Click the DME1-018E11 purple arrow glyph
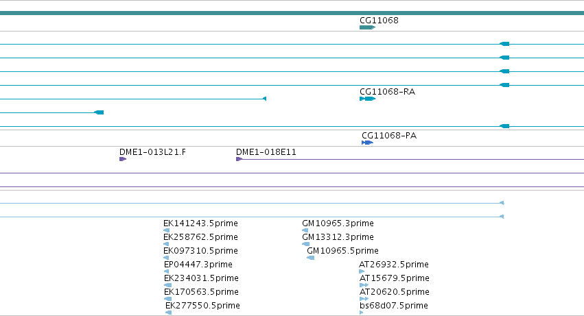584x316 pixels. coord(239,159)
